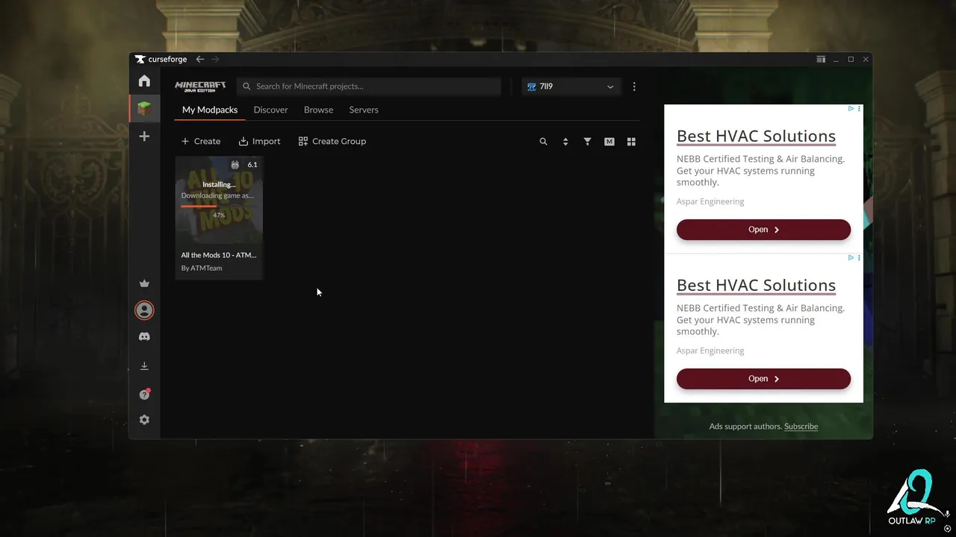Focus the Search for Minecraft projects field

coord(369,87)
